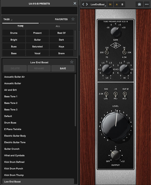
Task: Filter presets by Saturated tag
Action: coord(37,46)
